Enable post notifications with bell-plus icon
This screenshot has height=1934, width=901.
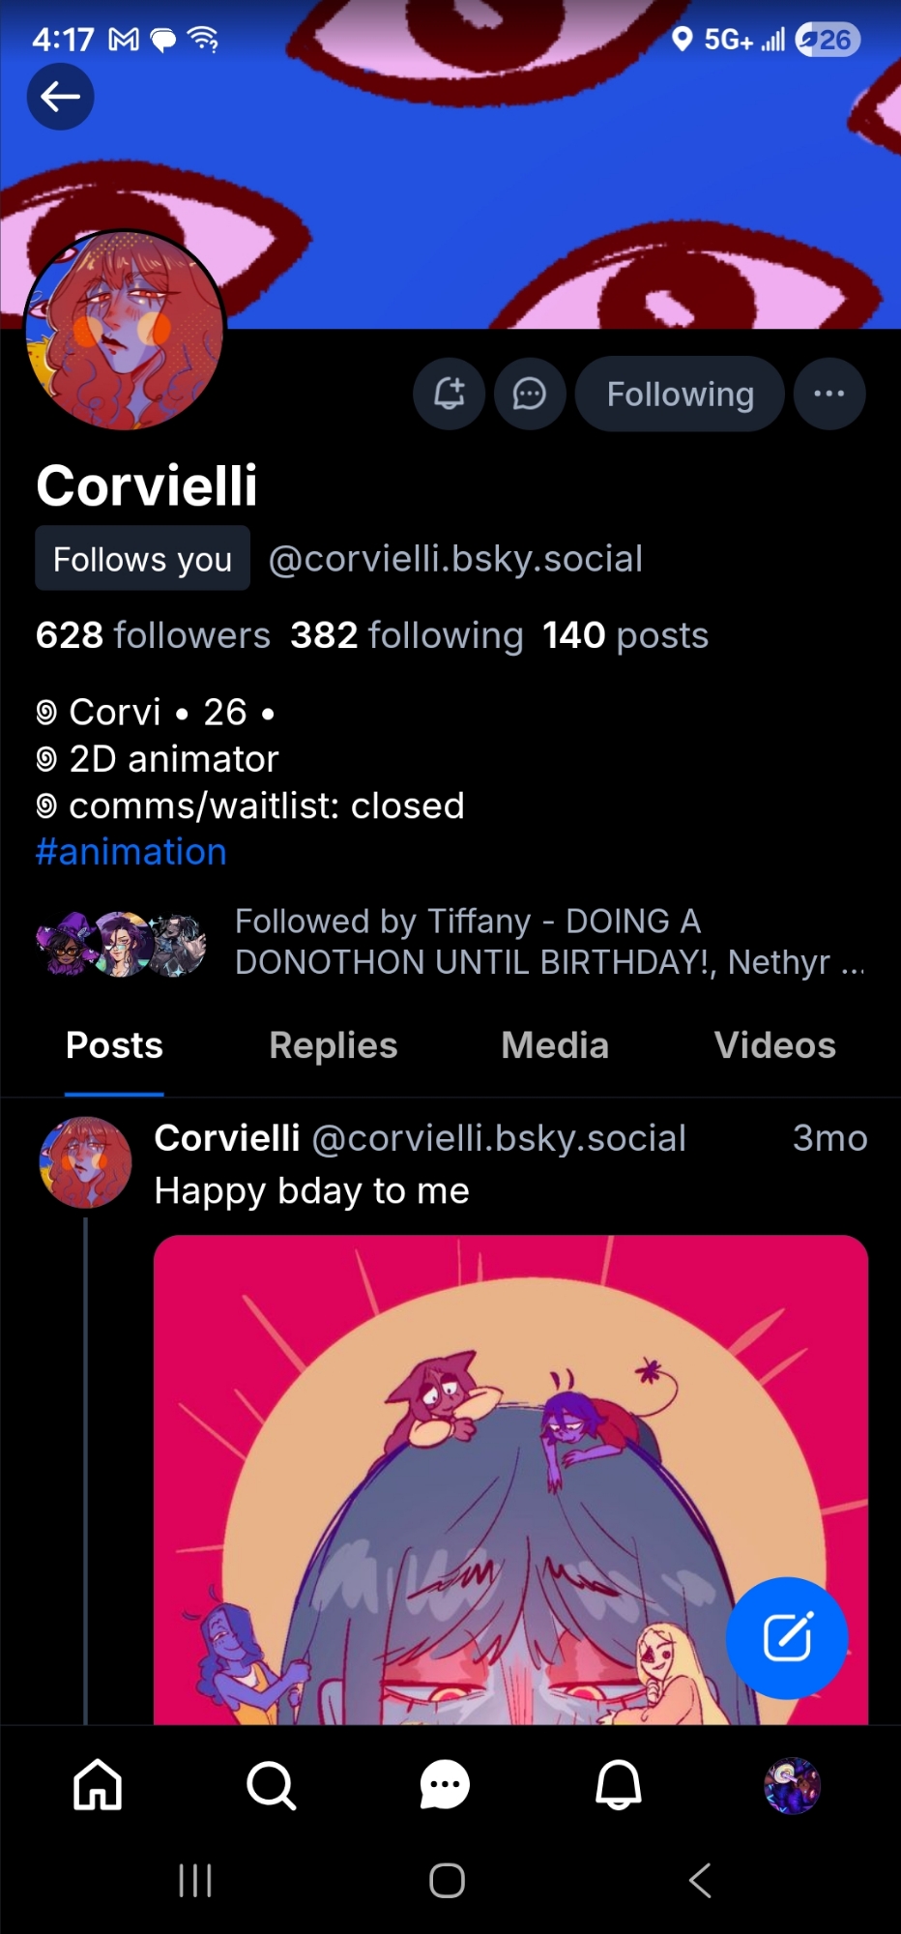449,394
